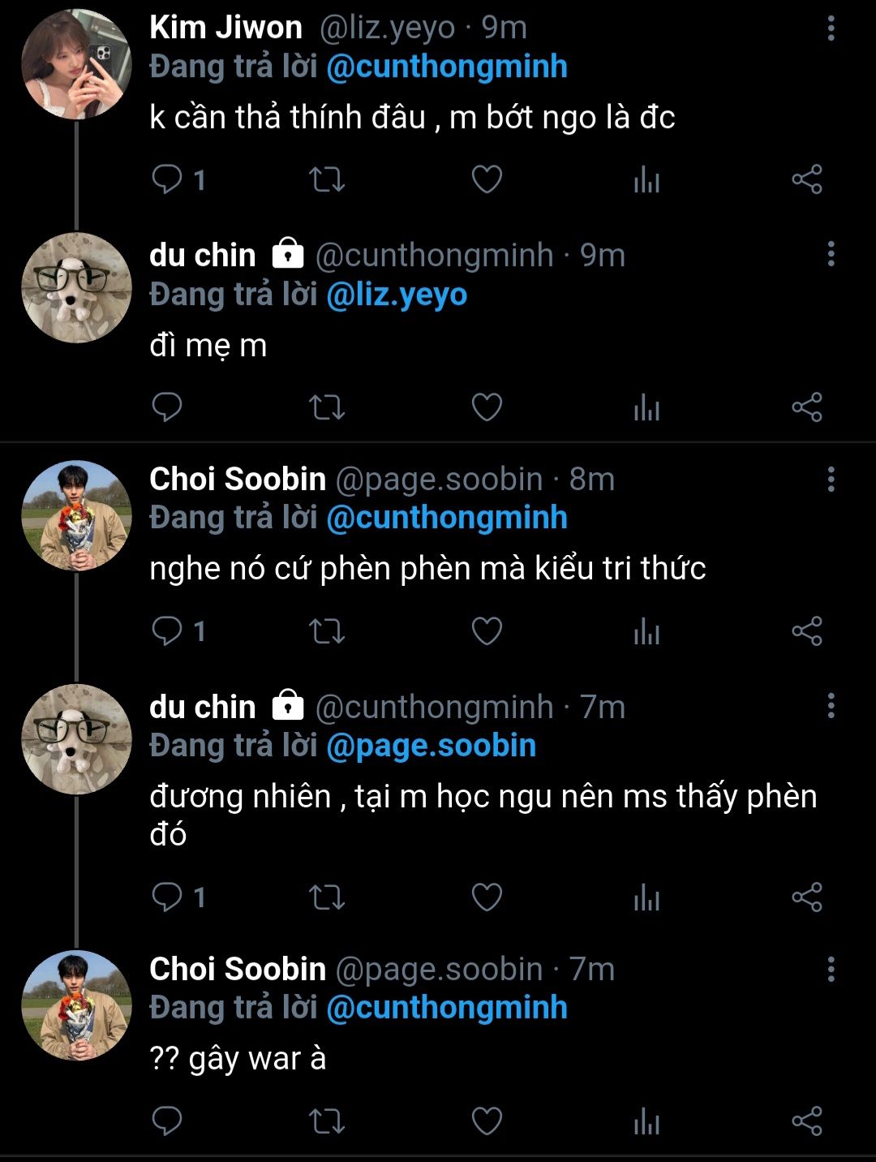Image resolution: width=876 pixels, height=1162 pixels.
Task: Like Kim Jiwon's reply tweet
Action: tap(487, 179)
